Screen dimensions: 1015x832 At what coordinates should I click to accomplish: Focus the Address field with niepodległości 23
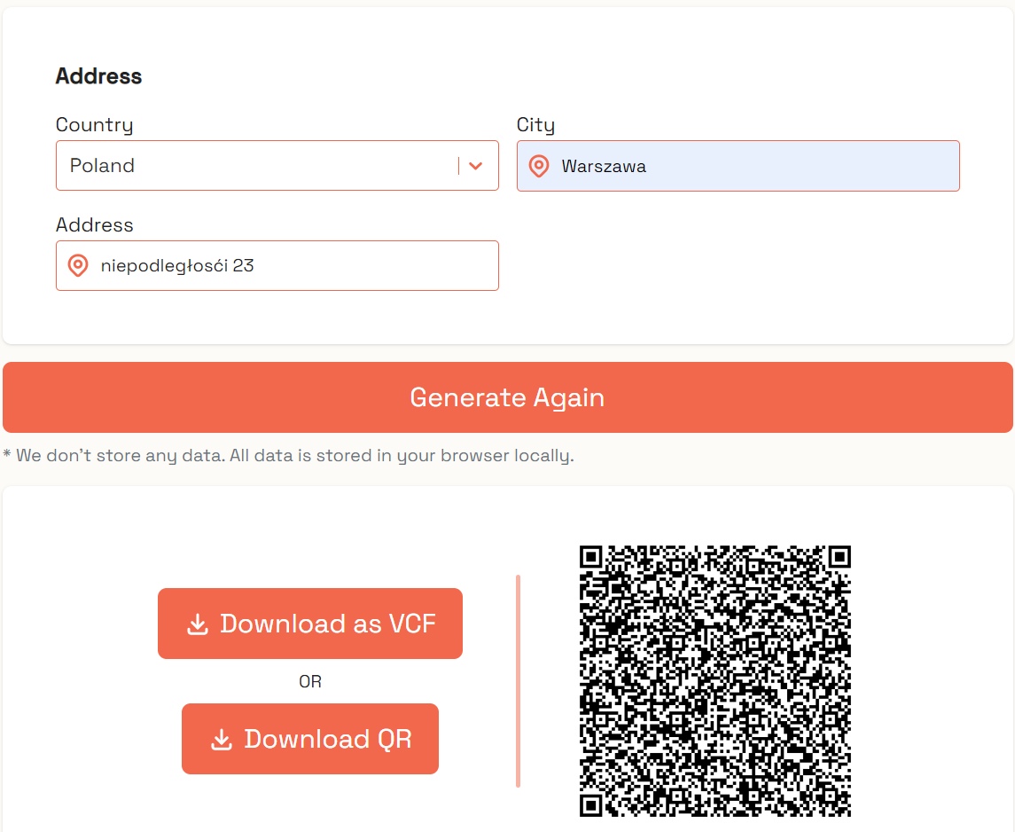coord(277,265)
